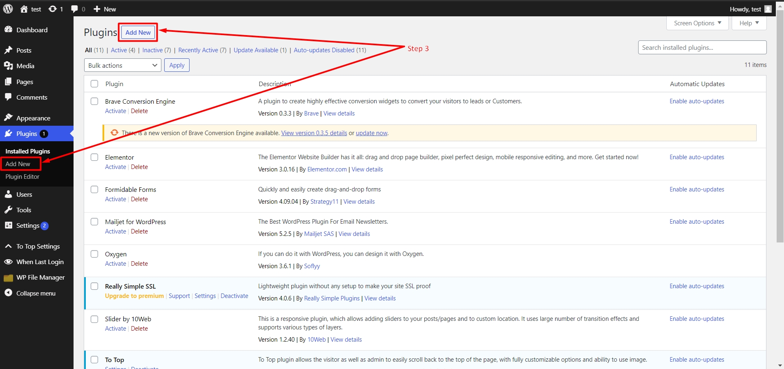Enable auto-updates for Elementor
The width and height of the screenshot is (784, 369).
click(x=697, y=157)
